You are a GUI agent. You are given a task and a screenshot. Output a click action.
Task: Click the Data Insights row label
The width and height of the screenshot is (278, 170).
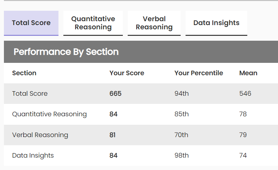[33, 155]
